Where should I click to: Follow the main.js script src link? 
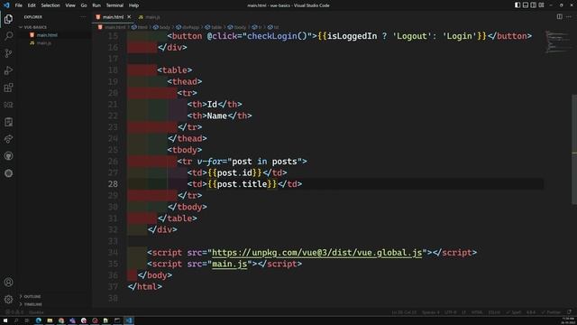tap(229, 264)
